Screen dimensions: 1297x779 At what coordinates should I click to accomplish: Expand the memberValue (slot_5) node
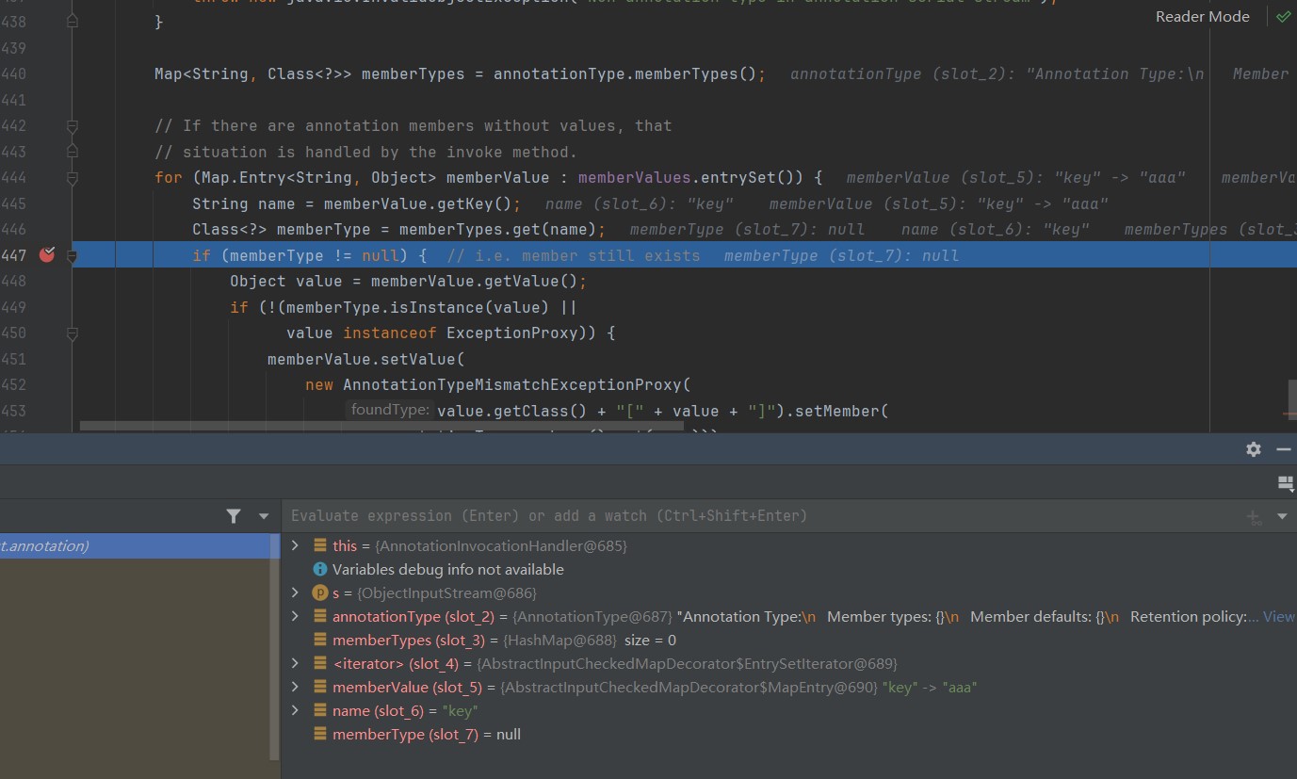coord(295,687)
